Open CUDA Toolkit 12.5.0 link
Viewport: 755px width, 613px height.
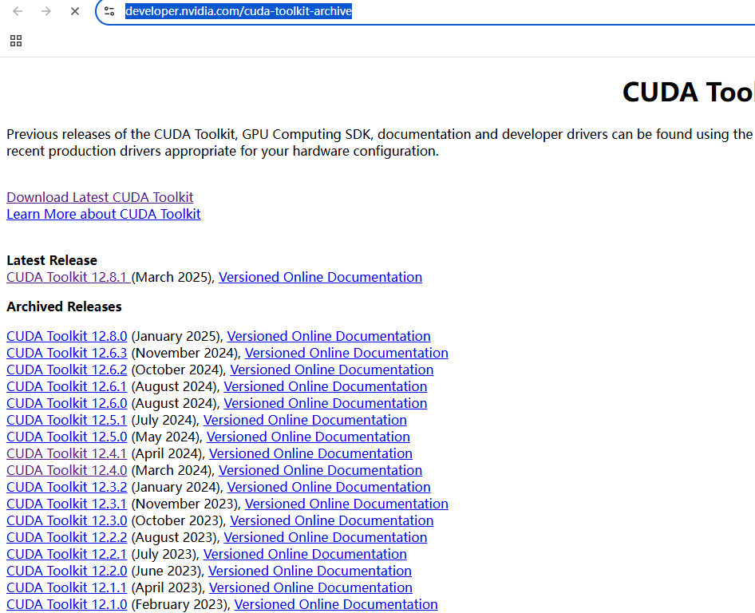click(67, 437)
